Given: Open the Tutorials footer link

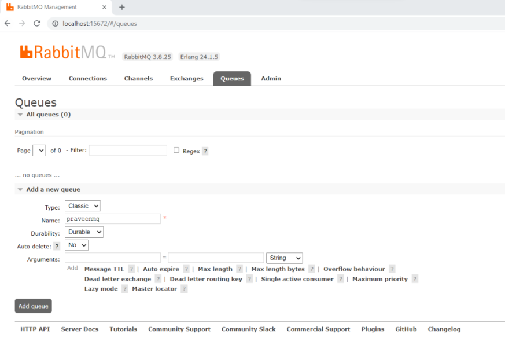Looking at the screenshot, I should click(123, 329).
